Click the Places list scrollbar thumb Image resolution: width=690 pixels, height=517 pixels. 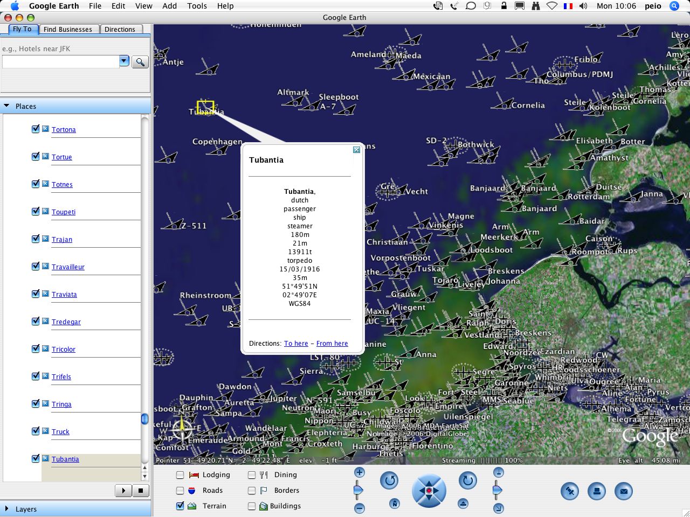coord(144,418)
